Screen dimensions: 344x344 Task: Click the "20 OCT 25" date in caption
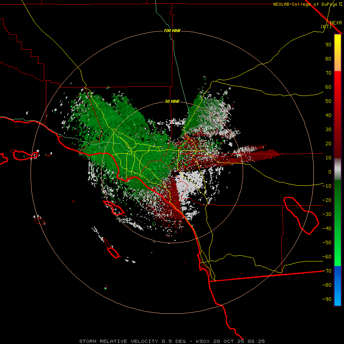point(229,341)
